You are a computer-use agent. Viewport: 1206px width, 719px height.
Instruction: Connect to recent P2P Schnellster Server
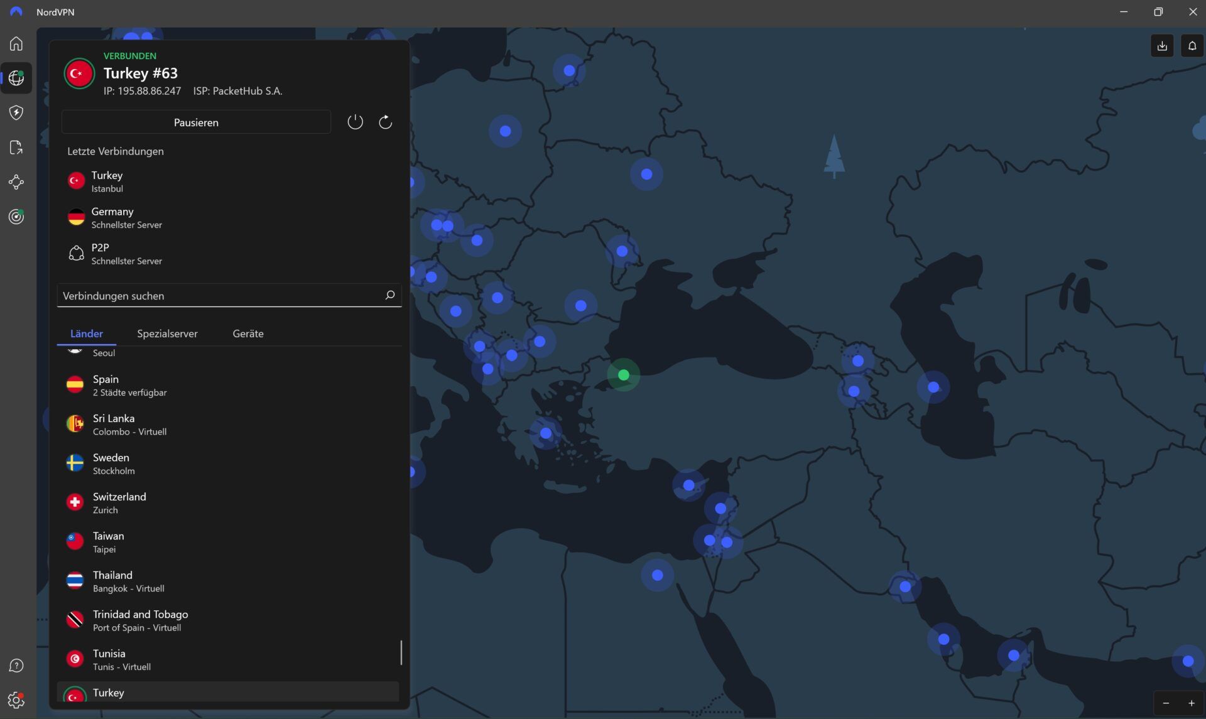click(229, 254)
